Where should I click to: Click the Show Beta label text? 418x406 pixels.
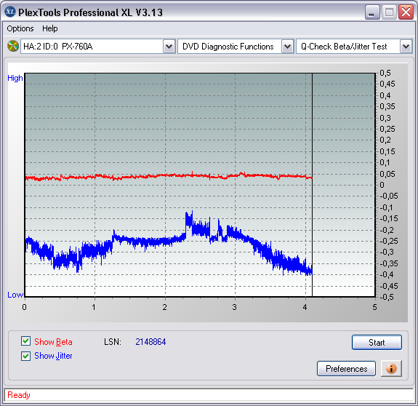(x=53, y=342)
